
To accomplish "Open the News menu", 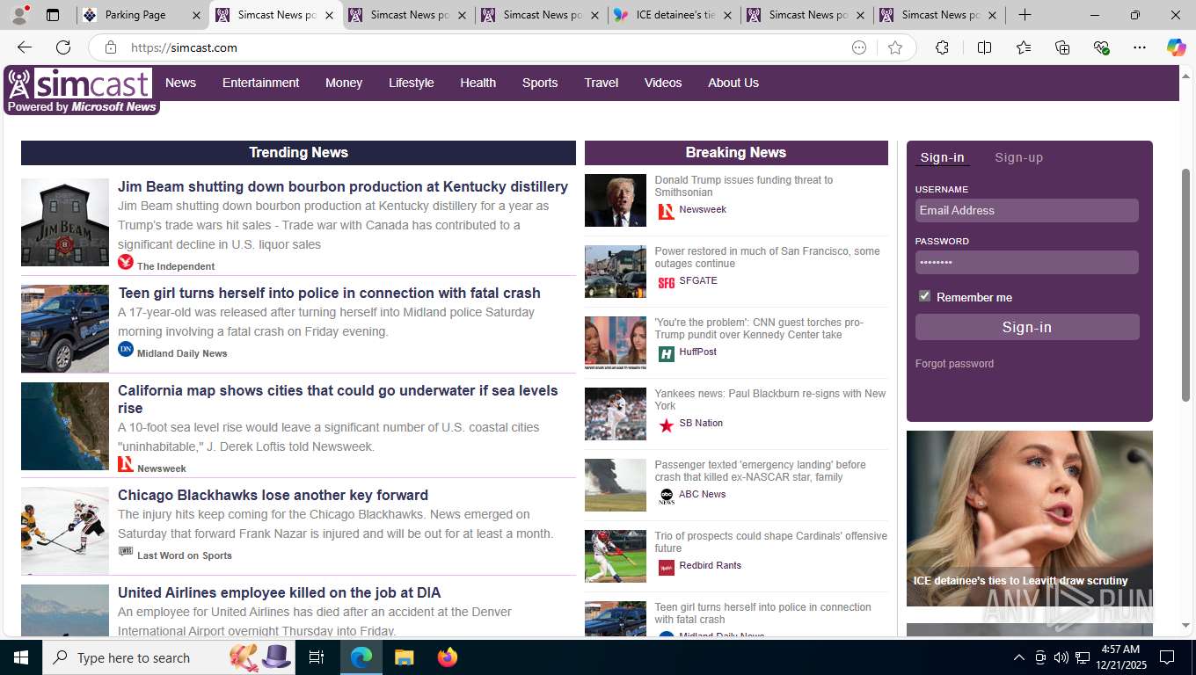I will [180, 83].
